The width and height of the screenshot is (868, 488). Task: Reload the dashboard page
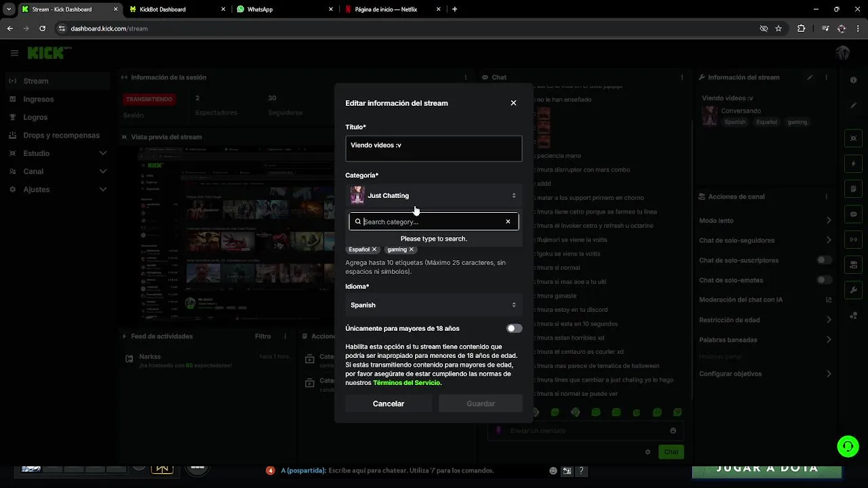pos(42,28)
